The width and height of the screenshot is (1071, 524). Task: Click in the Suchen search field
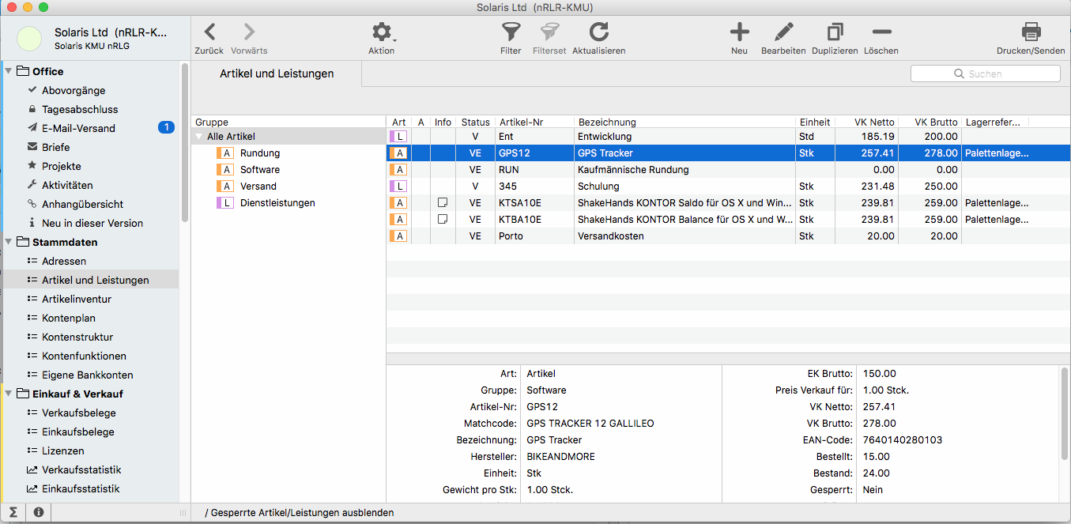[986, 74]
